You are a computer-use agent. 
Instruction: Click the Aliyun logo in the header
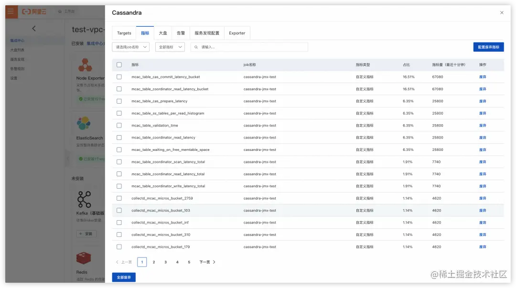(34, 11)
